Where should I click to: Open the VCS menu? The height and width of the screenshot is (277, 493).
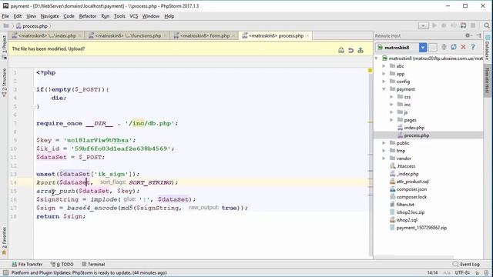pos(133,16)
